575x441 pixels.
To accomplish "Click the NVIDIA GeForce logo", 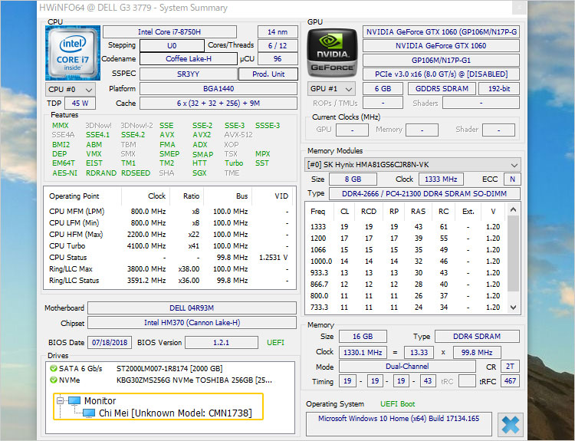I will (331, 51).
